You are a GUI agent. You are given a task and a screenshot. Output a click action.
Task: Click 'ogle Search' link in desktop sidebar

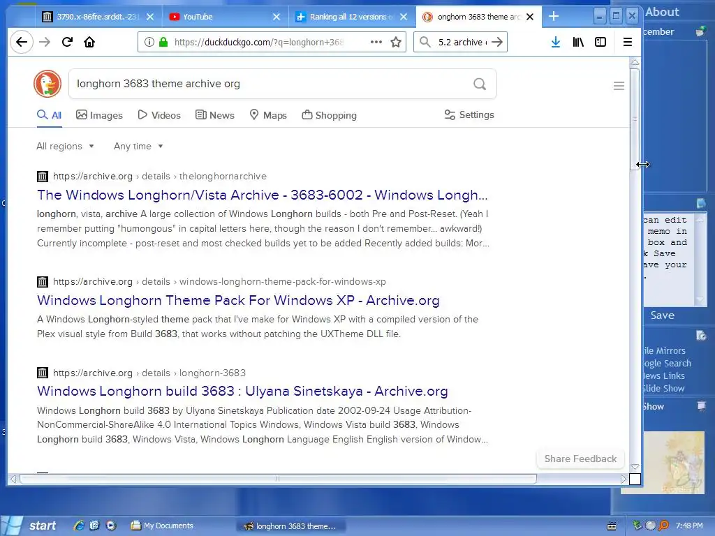pyautogui.click(x=667, y=363)
